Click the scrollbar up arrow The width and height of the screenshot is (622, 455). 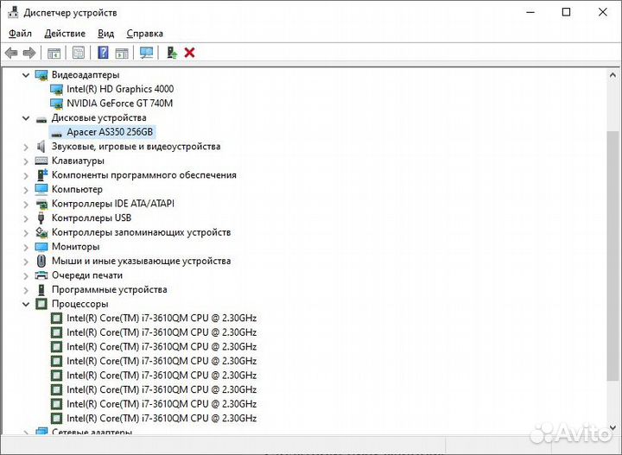point(612,74)
